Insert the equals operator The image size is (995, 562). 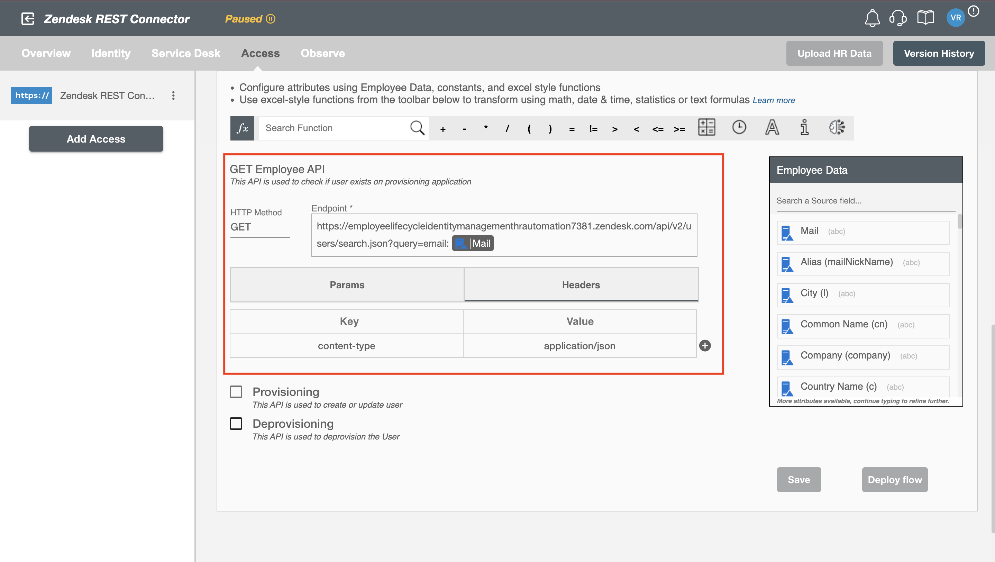pos(572,129)
